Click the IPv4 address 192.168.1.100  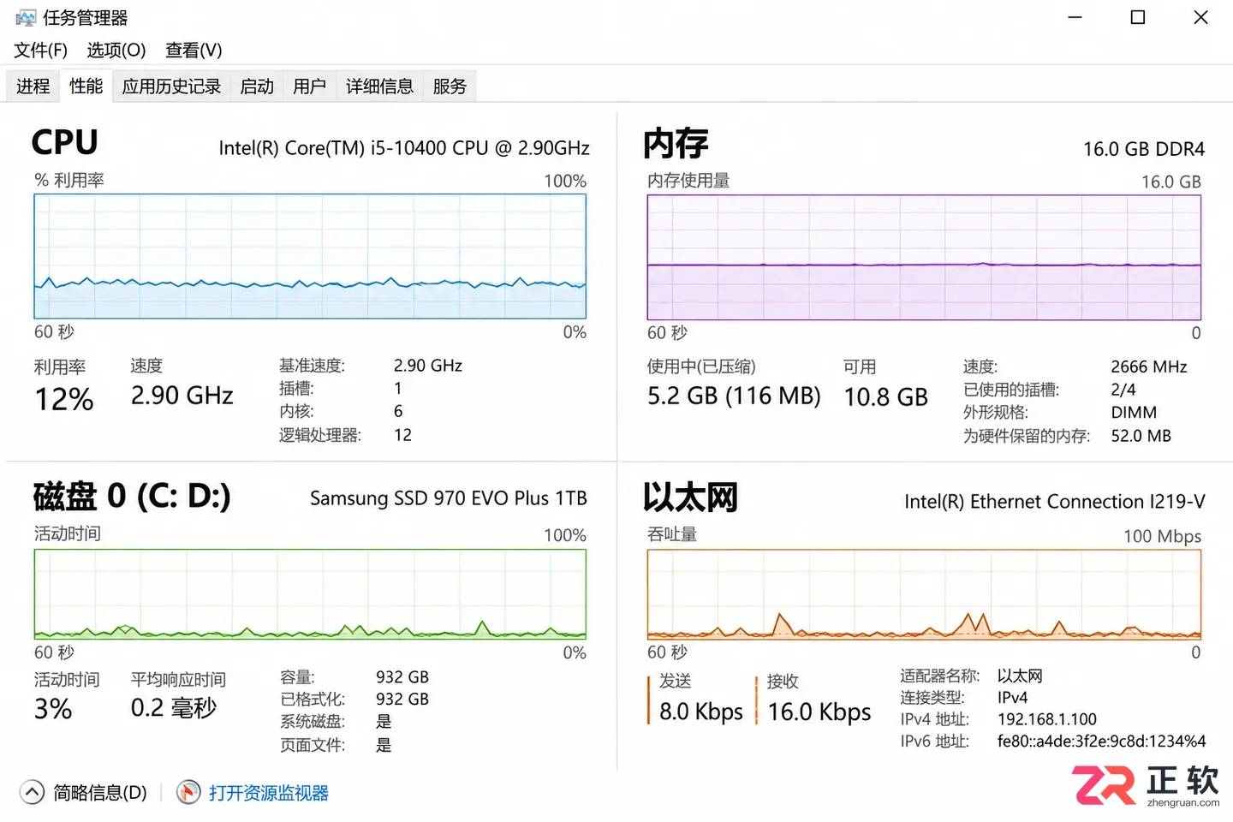pyautogui.click(x=1047, y=719)
